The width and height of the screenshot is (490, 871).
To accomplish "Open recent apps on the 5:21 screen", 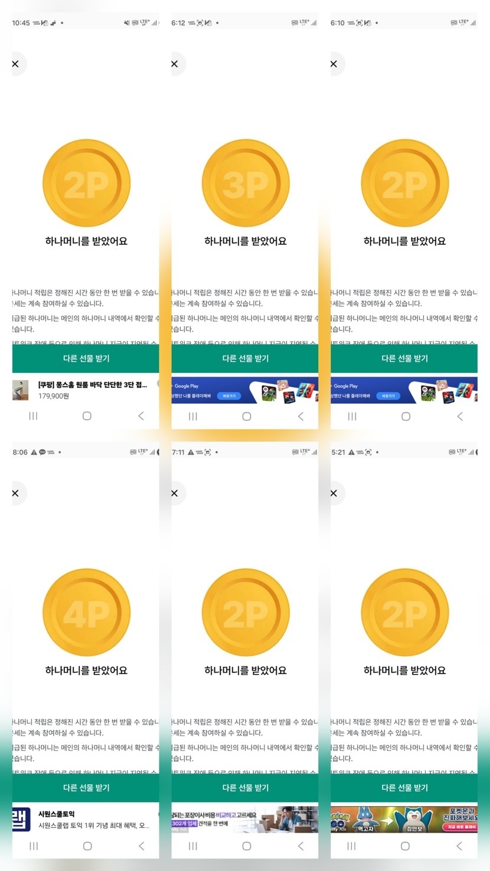I will (352, 846).
